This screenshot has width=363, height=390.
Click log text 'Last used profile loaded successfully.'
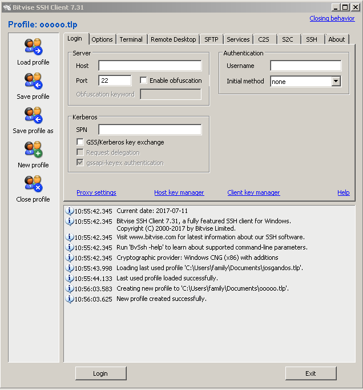click(167, 278)
